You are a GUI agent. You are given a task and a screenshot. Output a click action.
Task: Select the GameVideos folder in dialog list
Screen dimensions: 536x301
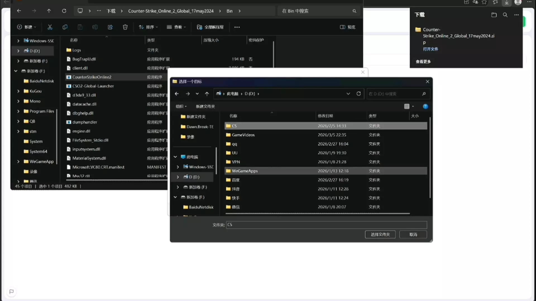click(326, 135)
